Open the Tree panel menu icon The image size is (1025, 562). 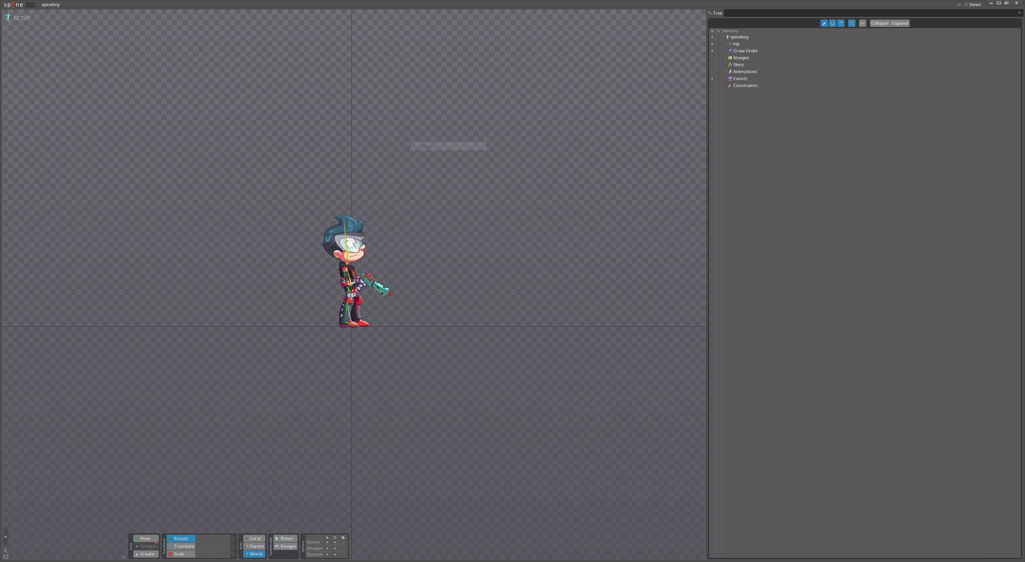pyautogui.click(x=1019, y=13)
